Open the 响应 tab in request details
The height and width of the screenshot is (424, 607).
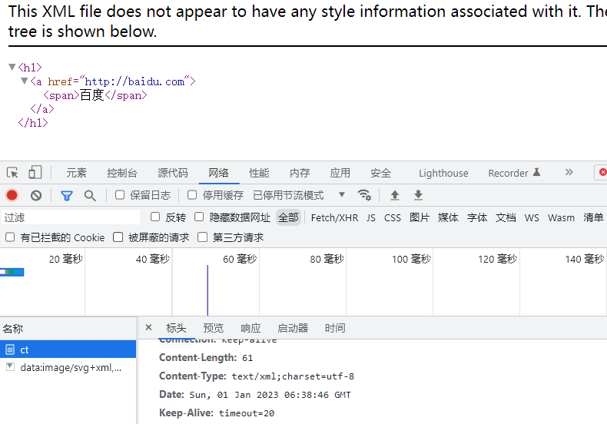tap(250, 328)
